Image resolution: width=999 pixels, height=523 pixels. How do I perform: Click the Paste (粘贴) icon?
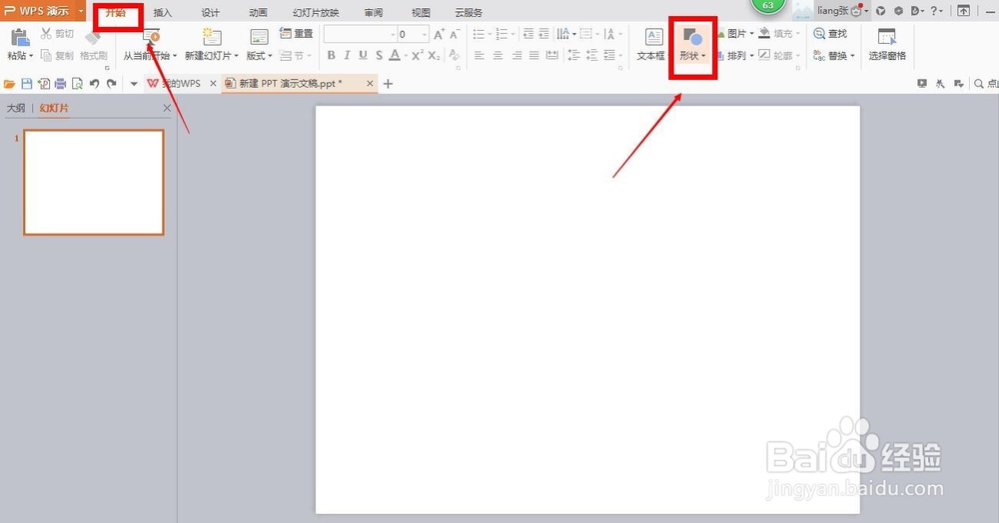click(20, 38)
